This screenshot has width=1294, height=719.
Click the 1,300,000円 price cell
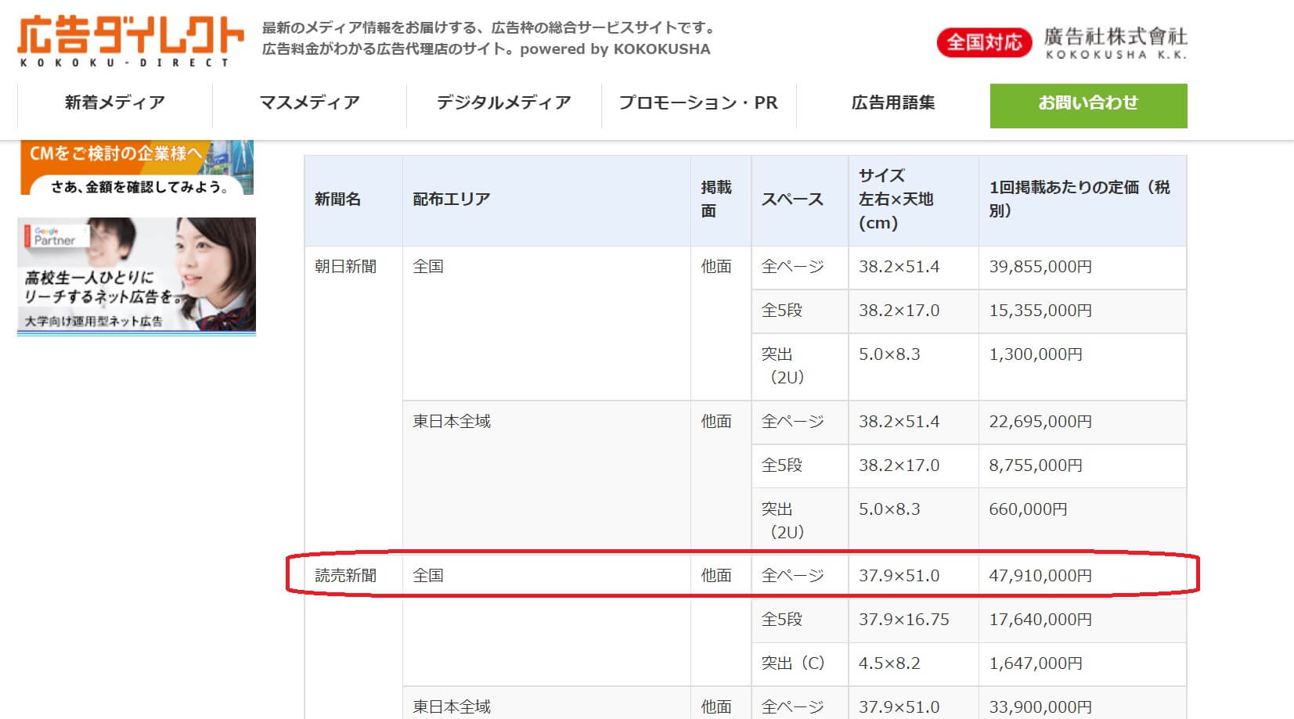tap(1083, 367)
